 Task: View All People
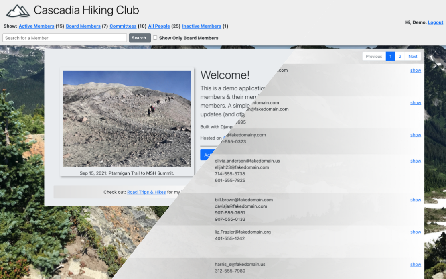click(x=159, y=26)
